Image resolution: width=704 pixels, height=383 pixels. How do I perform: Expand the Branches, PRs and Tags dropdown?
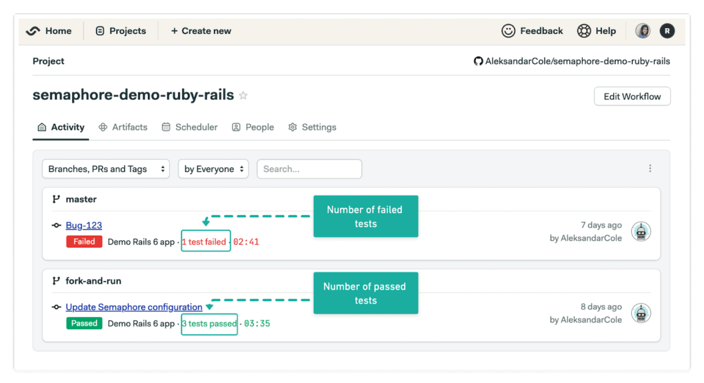(x=106, y=169)
